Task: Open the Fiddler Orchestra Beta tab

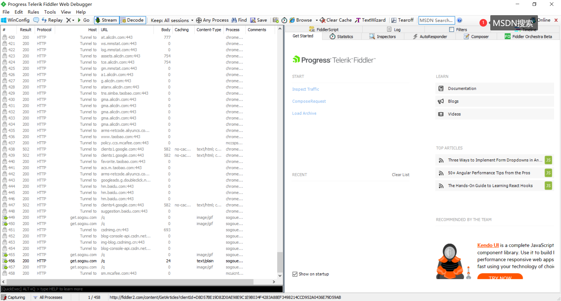Action: coord(528,37)
